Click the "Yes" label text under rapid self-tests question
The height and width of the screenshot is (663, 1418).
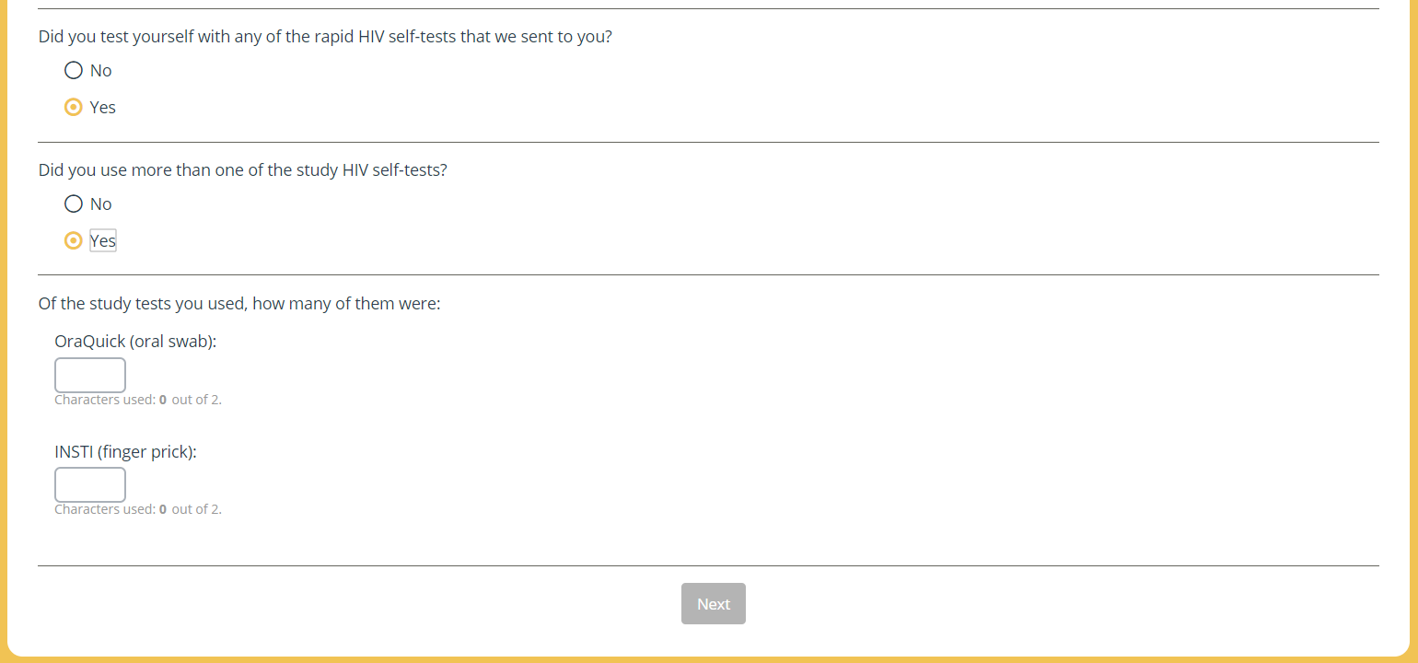coord(103,108)
